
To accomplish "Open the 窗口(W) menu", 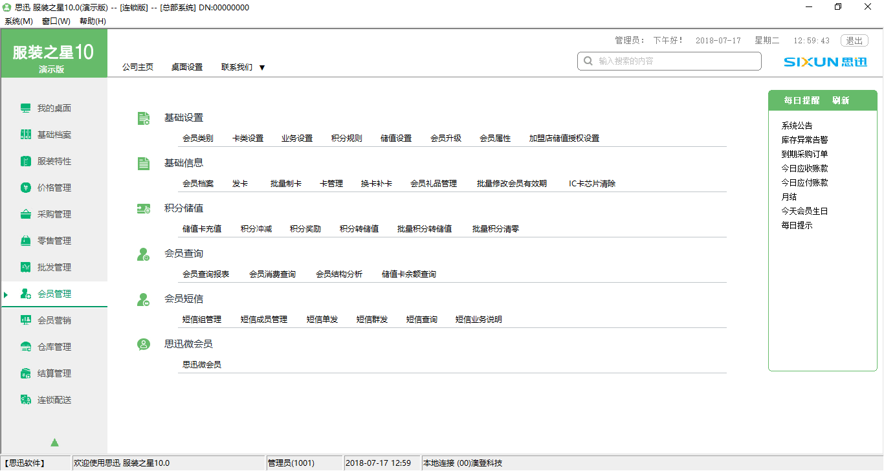I will point(56,21).
